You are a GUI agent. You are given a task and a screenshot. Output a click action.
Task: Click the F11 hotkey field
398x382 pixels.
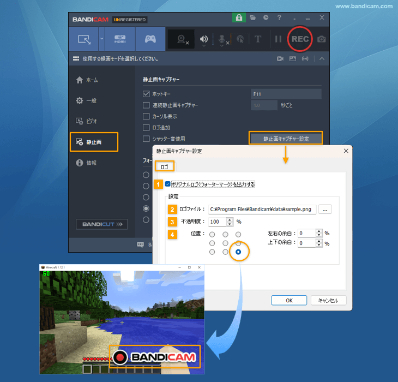tap(286, 94)
